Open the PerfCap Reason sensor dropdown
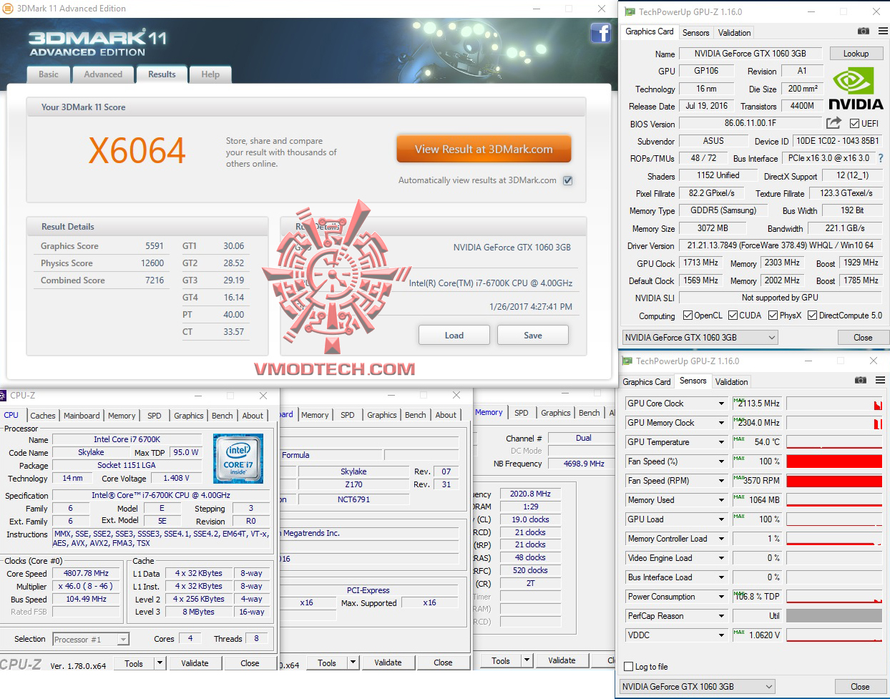Viewport: 890px width, 699px height. click(721, 616)
